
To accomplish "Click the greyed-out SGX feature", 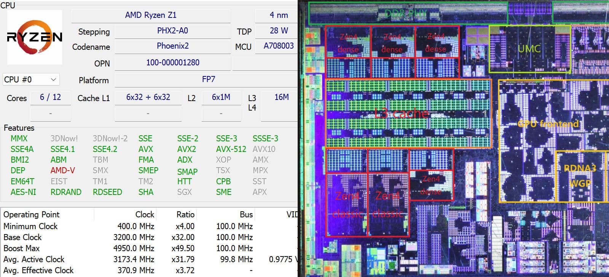I will click(x=185, y=192).
